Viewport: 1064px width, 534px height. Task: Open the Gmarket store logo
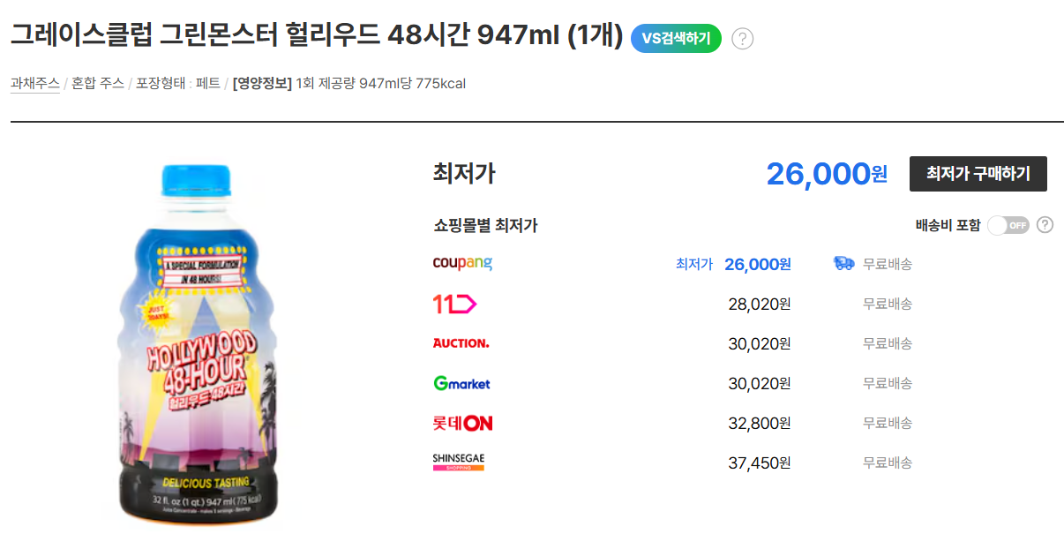(x=462, y=383)
